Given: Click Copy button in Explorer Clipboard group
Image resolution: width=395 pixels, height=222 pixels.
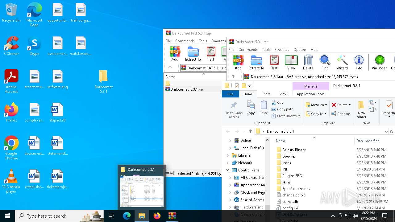Looking at the screenshot, I should 251,108.
